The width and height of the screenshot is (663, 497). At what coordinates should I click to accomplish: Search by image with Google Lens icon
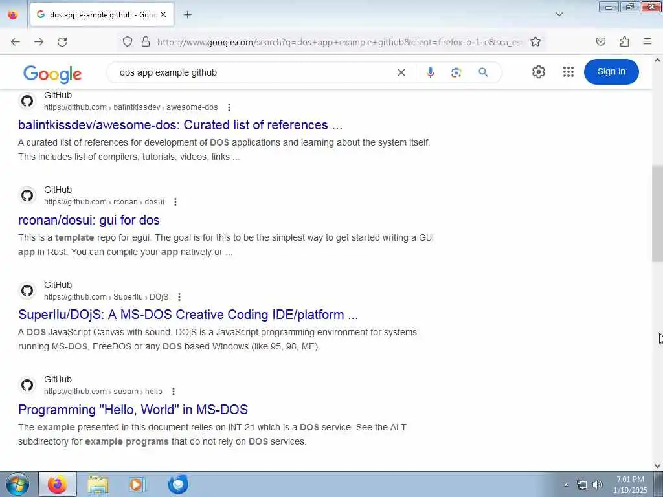tap(456, 72)
